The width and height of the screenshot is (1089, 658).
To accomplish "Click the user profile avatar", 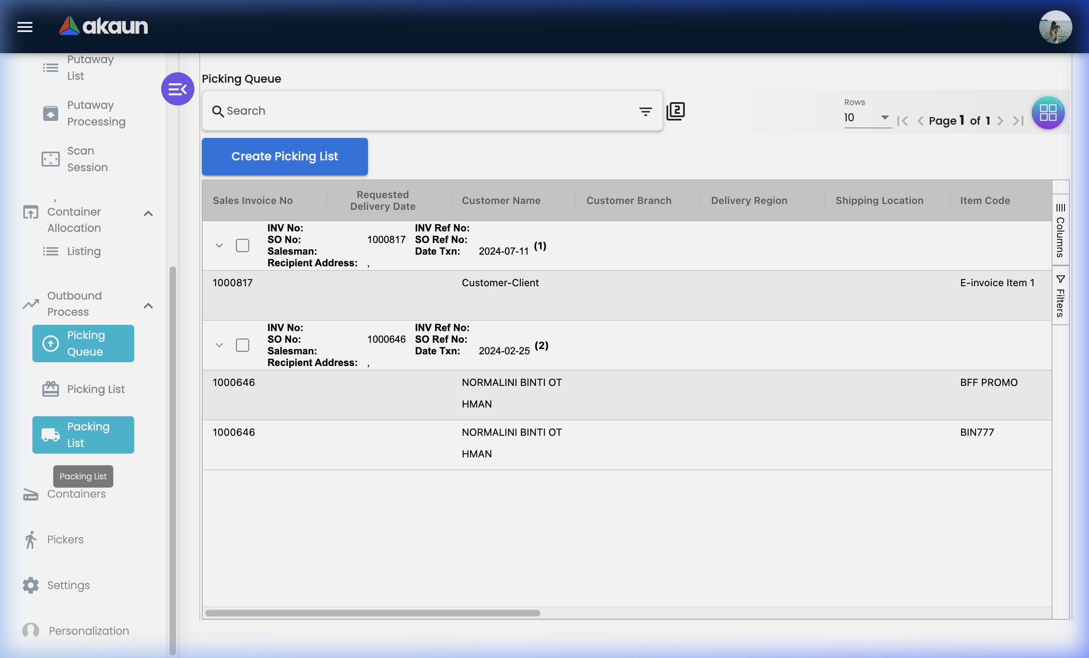I will tap(1055, 27).
